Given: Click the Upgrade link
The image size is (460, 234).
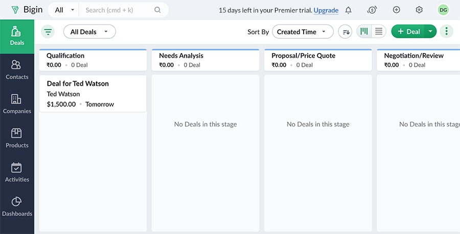Looking at the screenshot, I should click(x=326, y=10).
